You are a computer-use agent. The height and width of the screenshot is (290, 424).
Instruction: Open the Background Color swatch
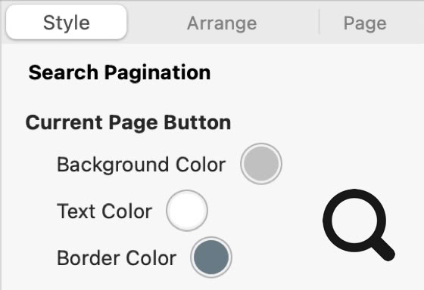click(x=261, y=164)
